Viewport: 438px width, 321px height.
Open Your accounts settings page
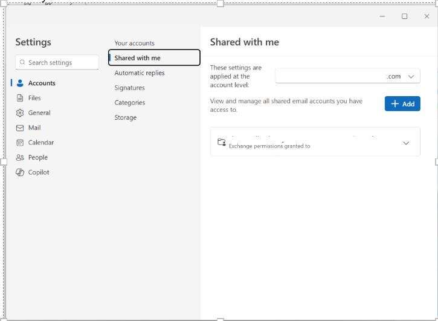coord(135,44)
